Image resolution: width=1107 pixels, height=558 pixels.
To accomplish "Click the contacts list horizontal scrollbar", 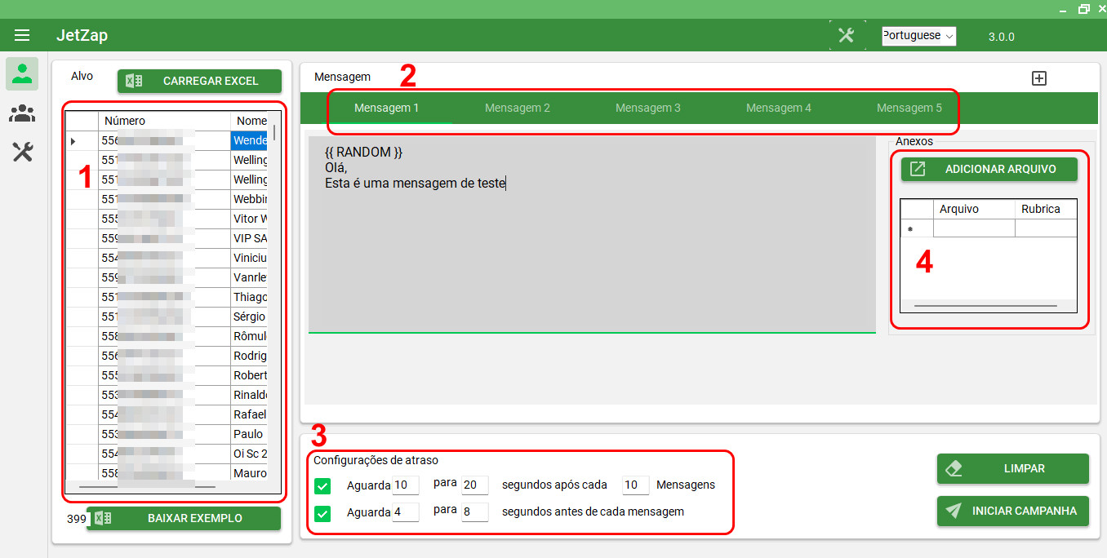I will (147, 486).
